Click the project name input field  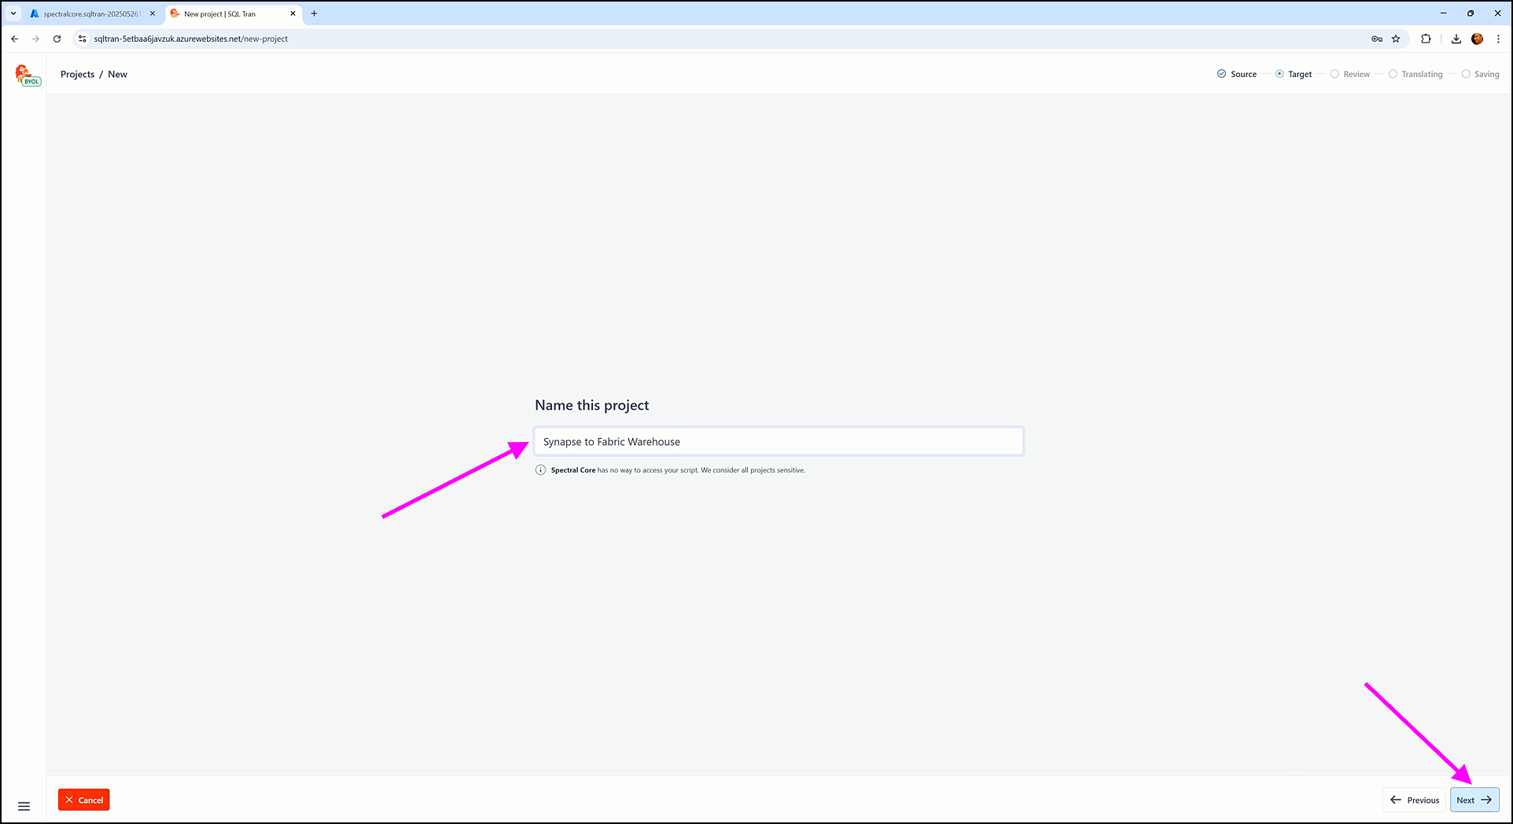coord(779,442)
